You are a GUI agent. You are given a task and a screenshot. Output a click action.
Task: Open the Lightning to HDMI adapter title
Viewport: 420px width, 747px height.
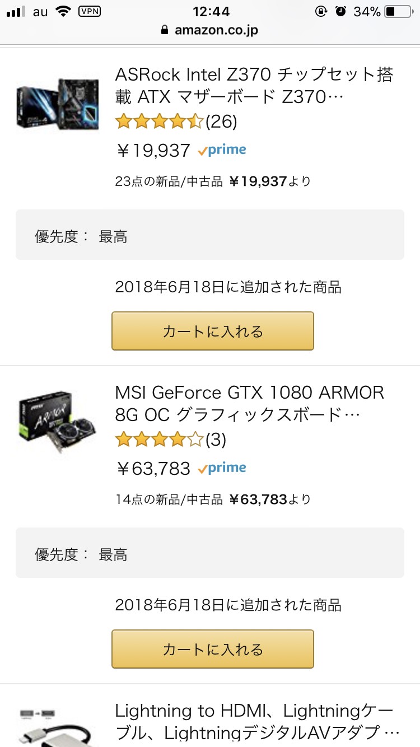[257, 722]
